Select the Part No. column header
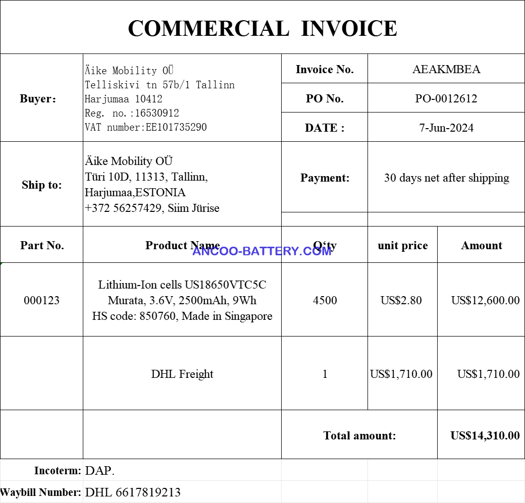This screenshot has width=525, height=503. click(41, 245)
